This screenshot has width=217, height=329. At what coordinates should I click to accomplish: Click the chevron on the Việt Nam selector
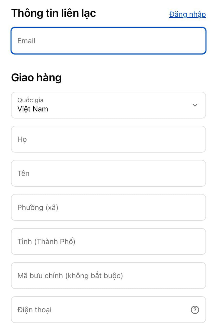click(195, 105)
